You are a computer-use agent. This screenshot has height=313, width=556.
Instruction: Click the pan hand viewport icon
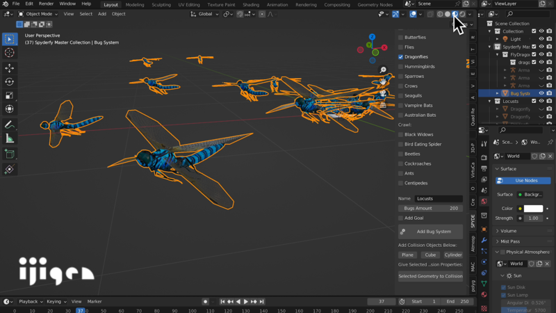[383, 81]
